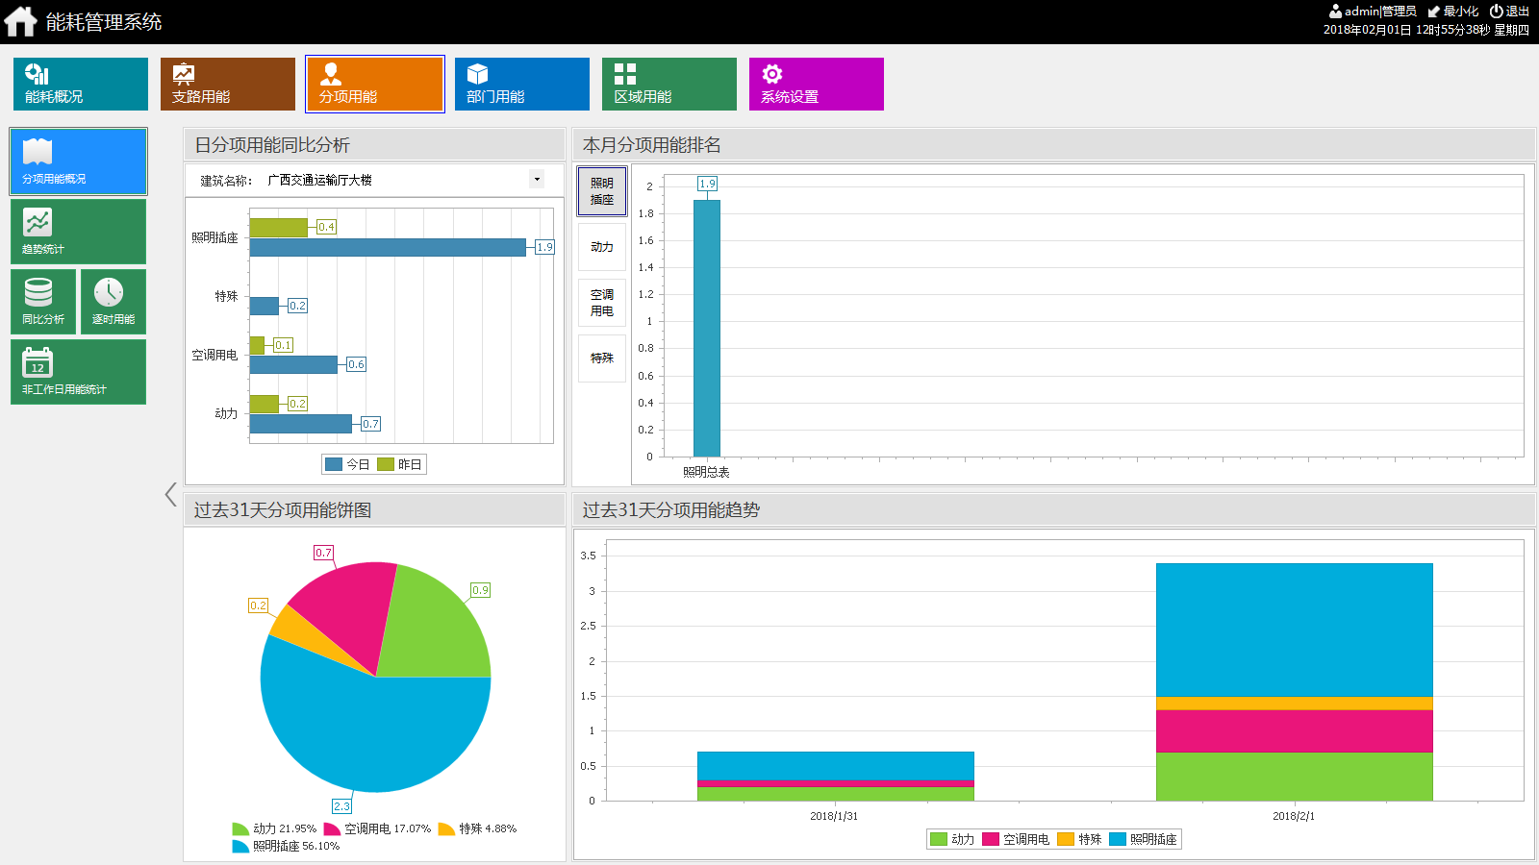Open the 支路用能 tile
This screenshot has height=865, width=1539.
228,84
